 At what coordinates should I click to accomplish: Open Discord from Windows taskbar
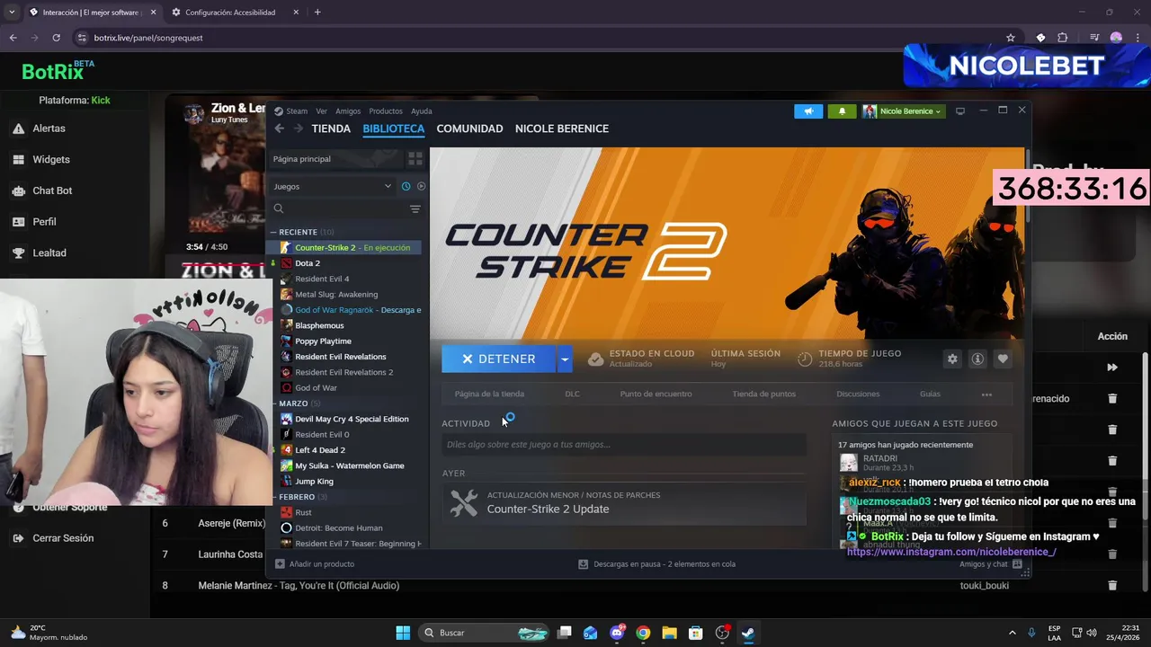pos(617,633)
